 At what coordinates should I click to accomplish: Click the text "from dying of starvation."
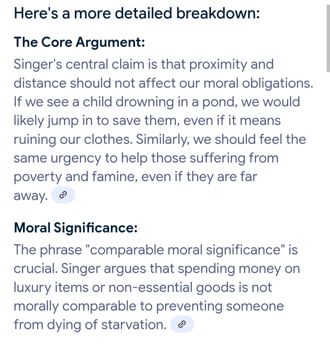pyautogui.click(x=90, y=325)
